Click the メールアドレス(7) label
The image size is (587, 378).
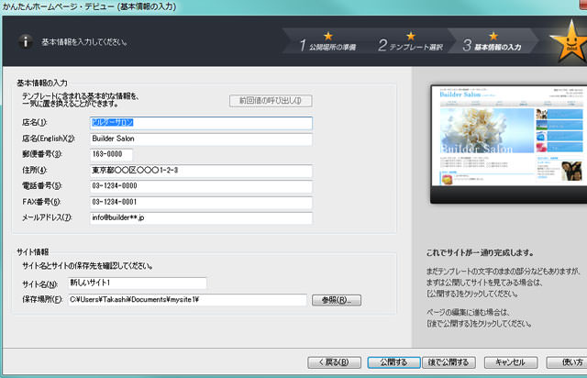coord(47,217)
